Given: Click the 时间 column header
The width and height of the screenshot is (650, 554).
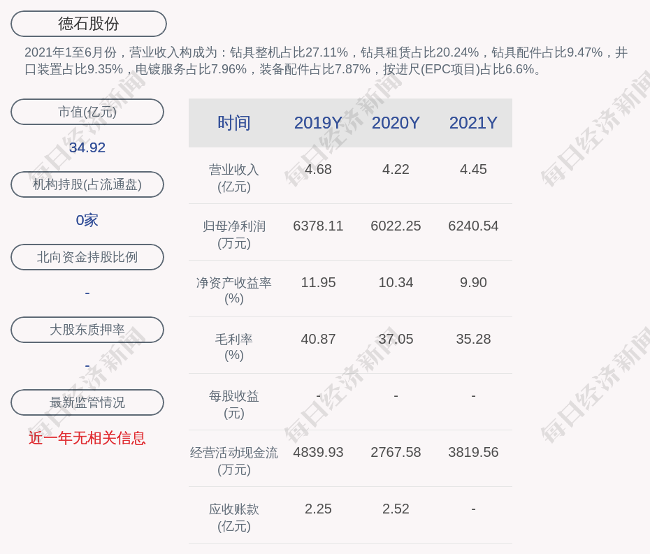Looking at the screenshot, I should 234,123.
